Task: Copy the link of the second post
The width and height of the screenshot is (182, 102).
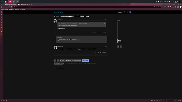Action: (x=96, y=53)
